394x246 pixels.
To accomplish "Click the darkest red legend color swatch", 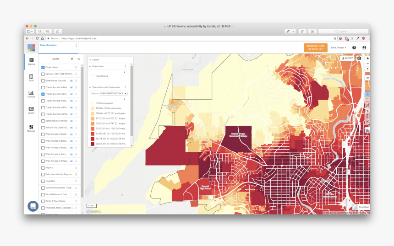I will (x=93, y=144).
